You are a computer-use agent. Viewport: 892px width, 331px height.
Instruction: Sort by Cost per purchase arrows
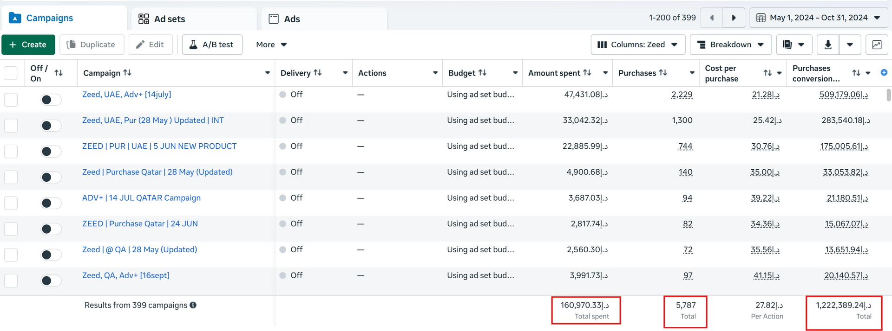click(767, 73)
